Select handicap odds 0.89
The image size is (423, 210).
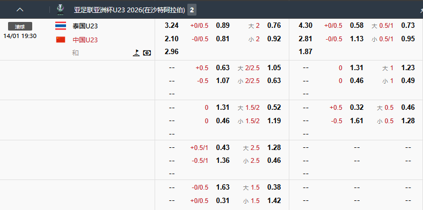click(223, 26)
